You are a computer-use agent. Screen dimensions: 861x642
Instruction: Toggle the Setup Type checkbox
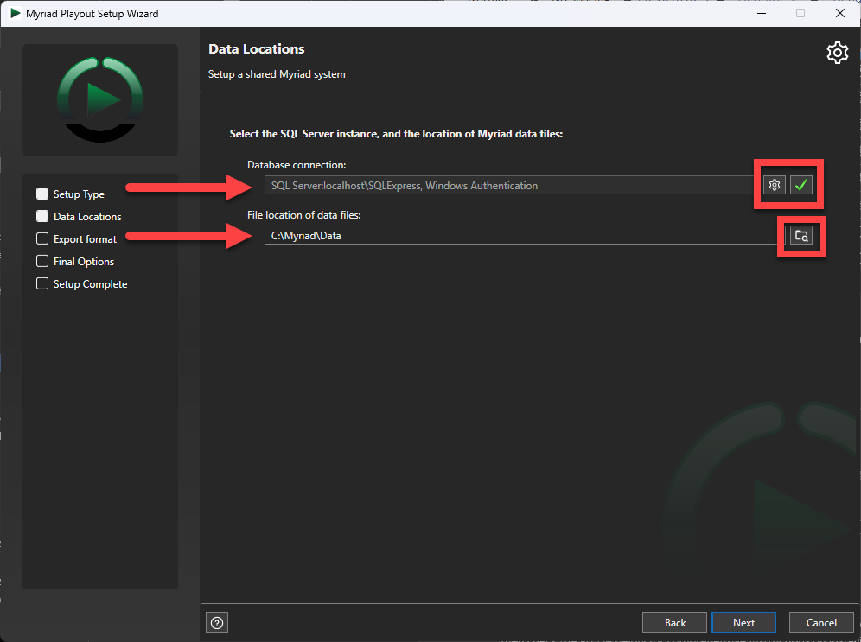point(42,194)
